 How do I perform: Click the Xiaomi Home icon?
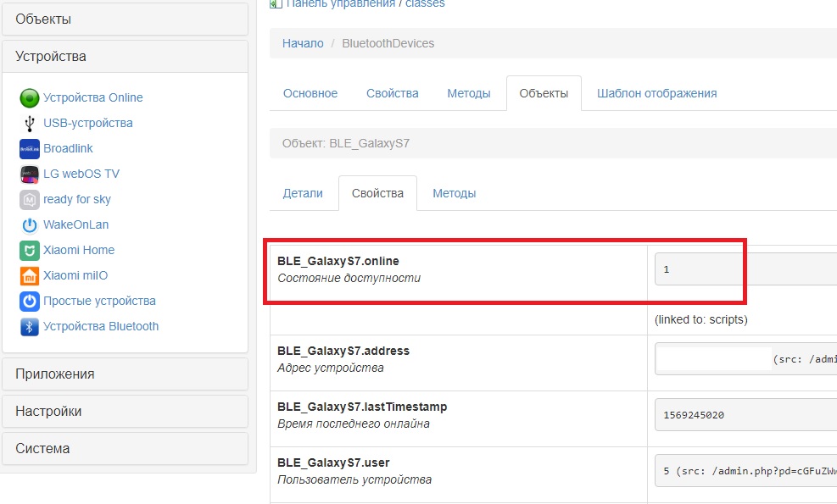[30, 251]
